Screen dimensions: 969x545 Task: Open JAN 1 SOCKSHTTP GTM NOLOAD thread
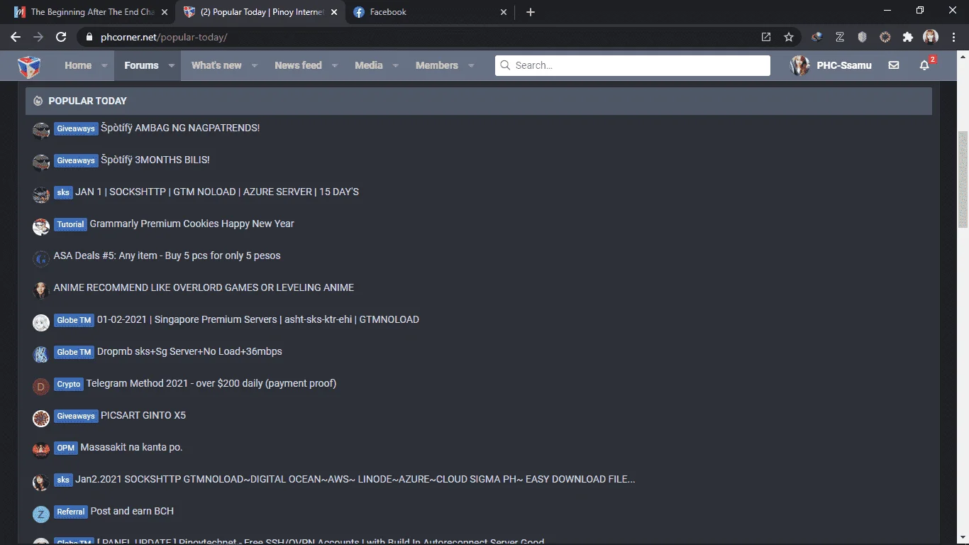coord(217,192)
